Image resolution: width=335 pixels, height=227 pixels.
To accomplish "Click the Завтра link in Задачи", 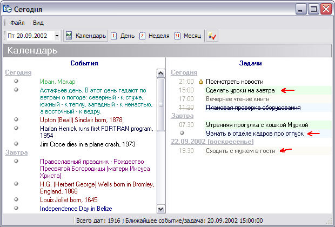I will pyautogui.click(x=182, y=116).
